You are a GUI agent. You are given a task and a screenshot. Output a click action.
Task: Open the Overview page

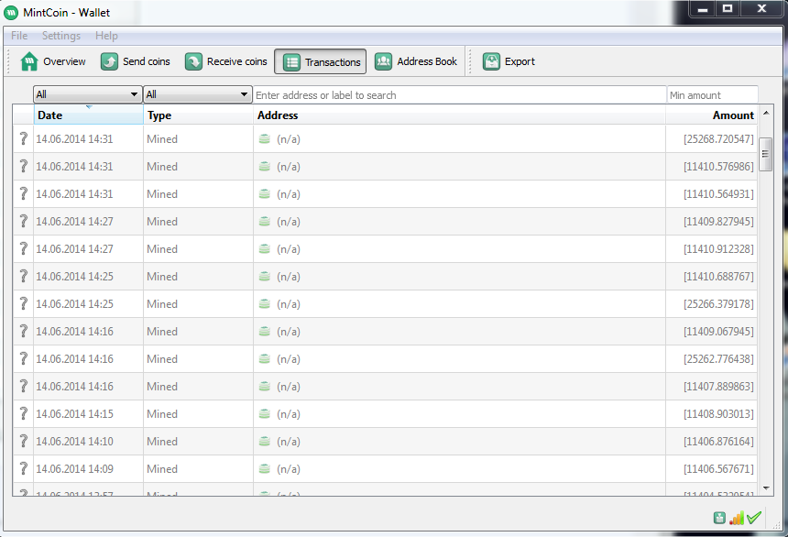(53, 61)
